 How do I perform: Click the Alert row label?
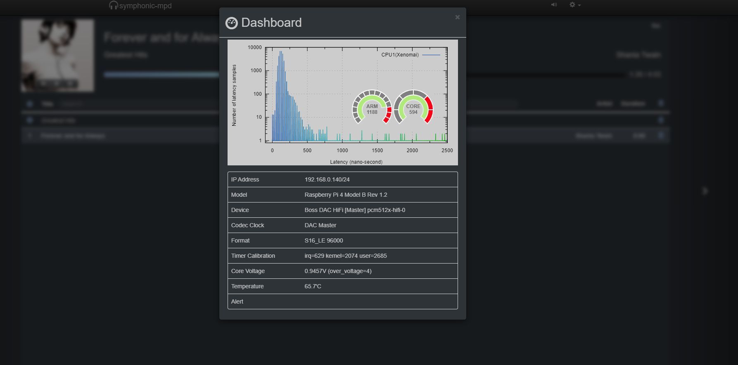(x=237, y=301)
